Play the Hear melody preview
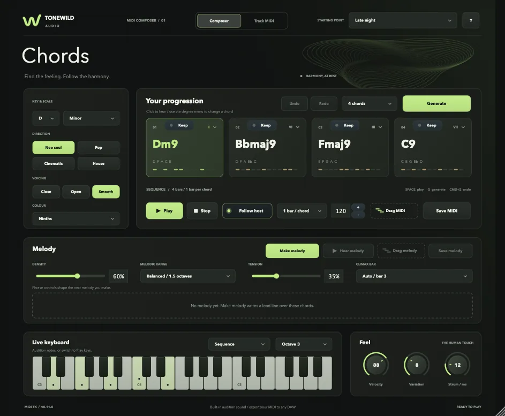Image resolution: width=505 pixels, height=416 pixels. [348, 251]
